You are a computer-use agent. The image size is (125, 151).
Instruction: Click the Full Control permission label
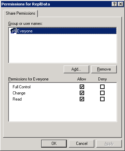point(21,87)
